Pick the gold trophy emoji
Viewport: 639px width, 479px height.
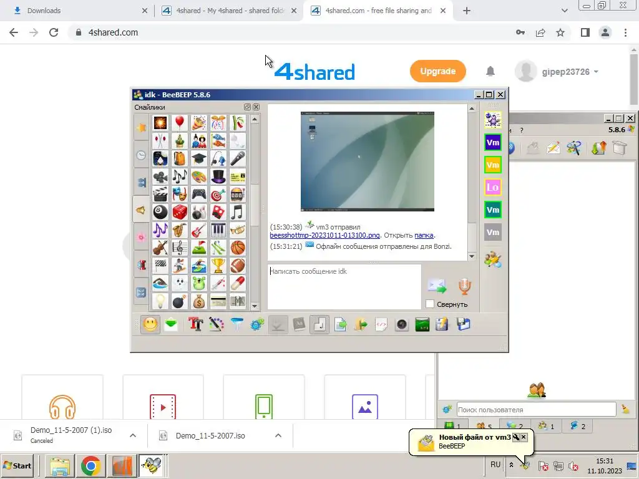point(218,266)
